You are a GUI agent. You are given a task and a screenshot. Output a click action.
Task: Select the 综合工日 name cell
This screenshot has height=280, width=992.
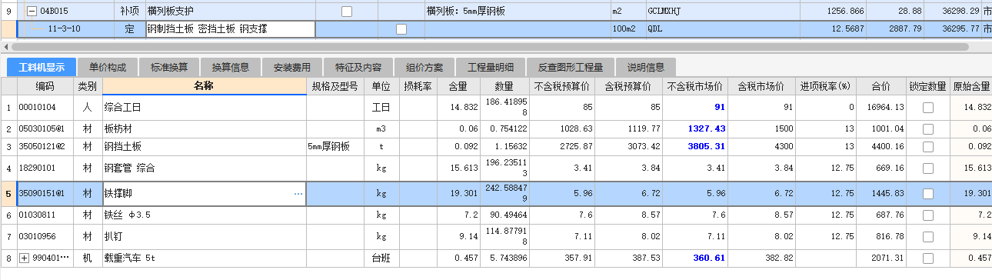click(204, 108)
